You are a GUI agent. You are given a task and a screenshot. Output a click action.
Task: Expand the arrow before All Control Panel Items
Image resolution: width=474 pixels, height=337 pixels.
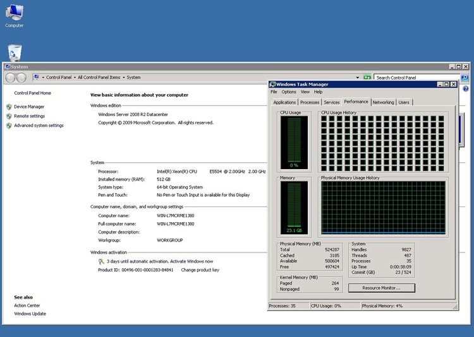coord(75,78)
